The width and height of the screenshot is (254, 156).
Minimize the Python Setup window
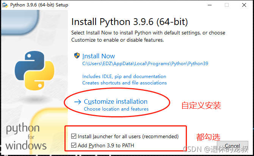210,5
